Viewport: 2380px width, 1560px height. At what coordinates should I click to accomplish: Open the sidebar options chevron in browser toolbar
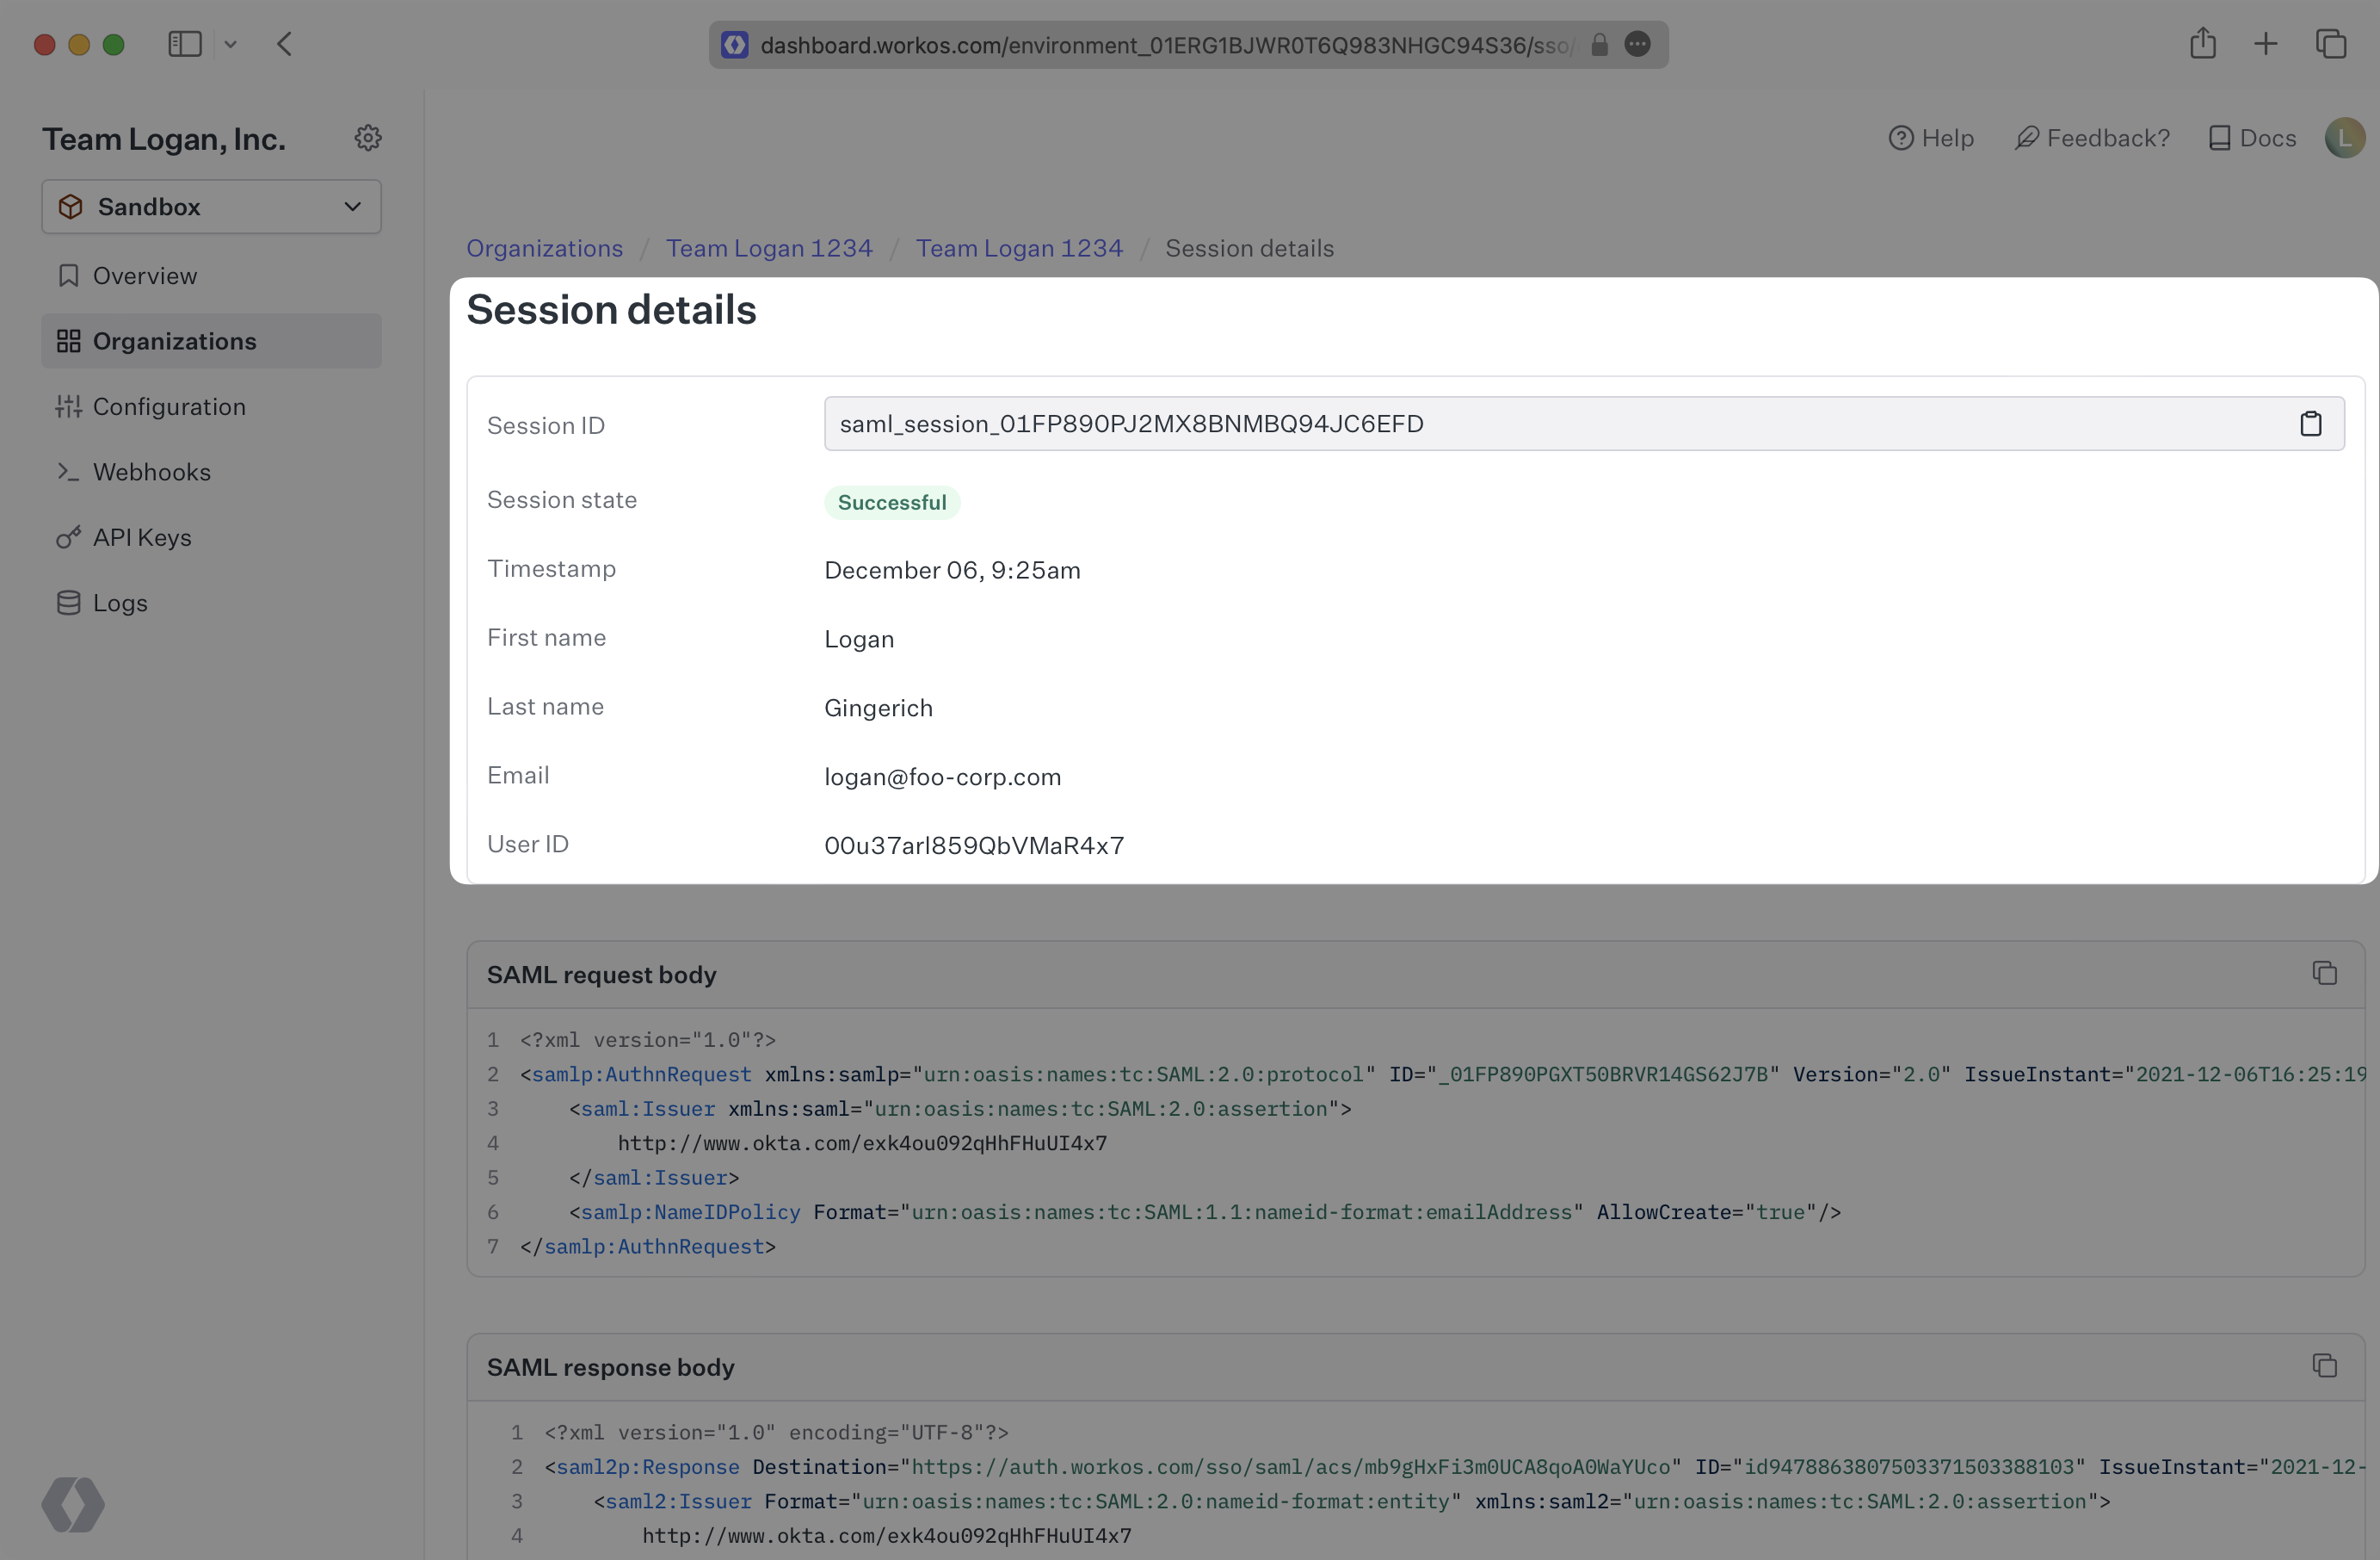pos(231,44)
